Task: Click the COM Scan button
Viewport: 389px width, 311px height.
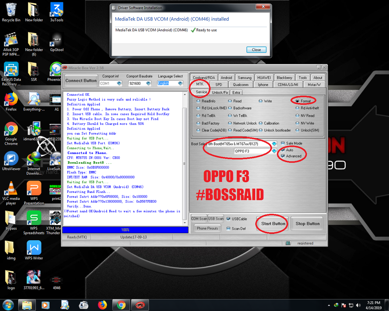Action: (199, 218)
